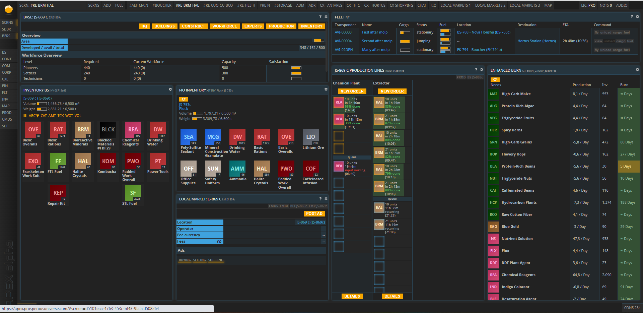Image resolution: width=643 pixels, height=313 pixels.
Task: Open SCRNS menu in top bar
Action: pyautogui.click(x=94, y=5)
